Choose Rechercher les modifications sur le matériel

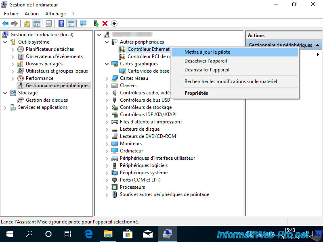pyautogui.click(x=235, y=81)
